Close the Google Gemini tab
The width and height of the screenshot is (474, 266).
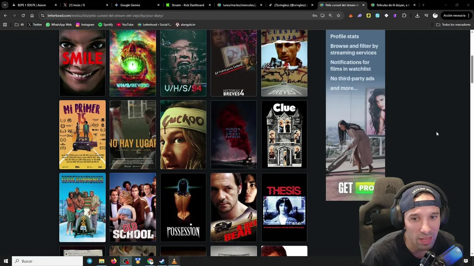pyautogui.click(x=158, y=5)
